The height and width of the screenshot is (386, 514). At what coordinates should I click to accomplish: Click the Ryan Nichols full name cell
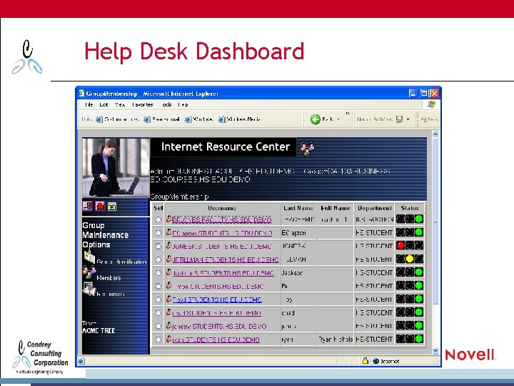click(336, 340)
